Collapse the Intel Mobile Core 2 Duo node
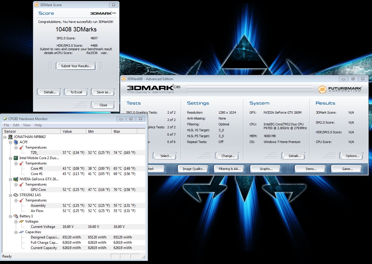372x264 pixels. point(11,158)
